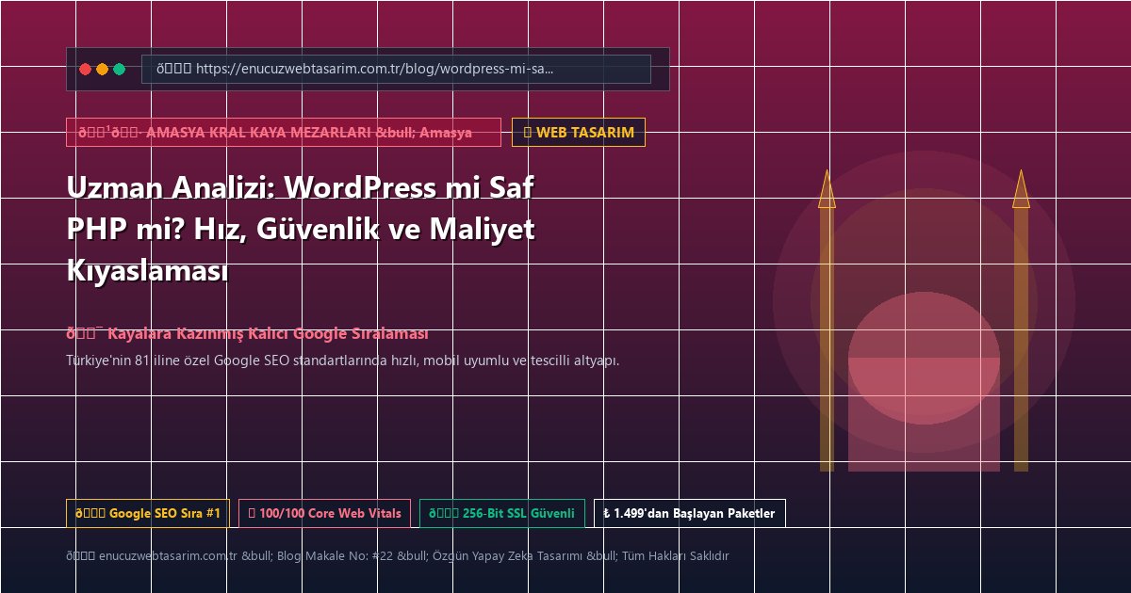This screenshot has height=593, width=1131.
Task: Select the article title about WordPress mi Saf PHP
Action: click(x=302, y=229)
